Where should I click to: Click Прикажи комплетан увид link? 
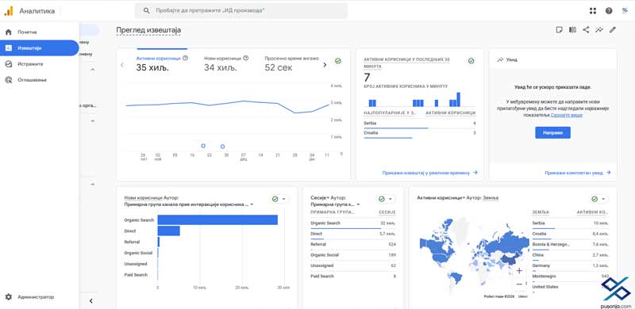point(578,173)
